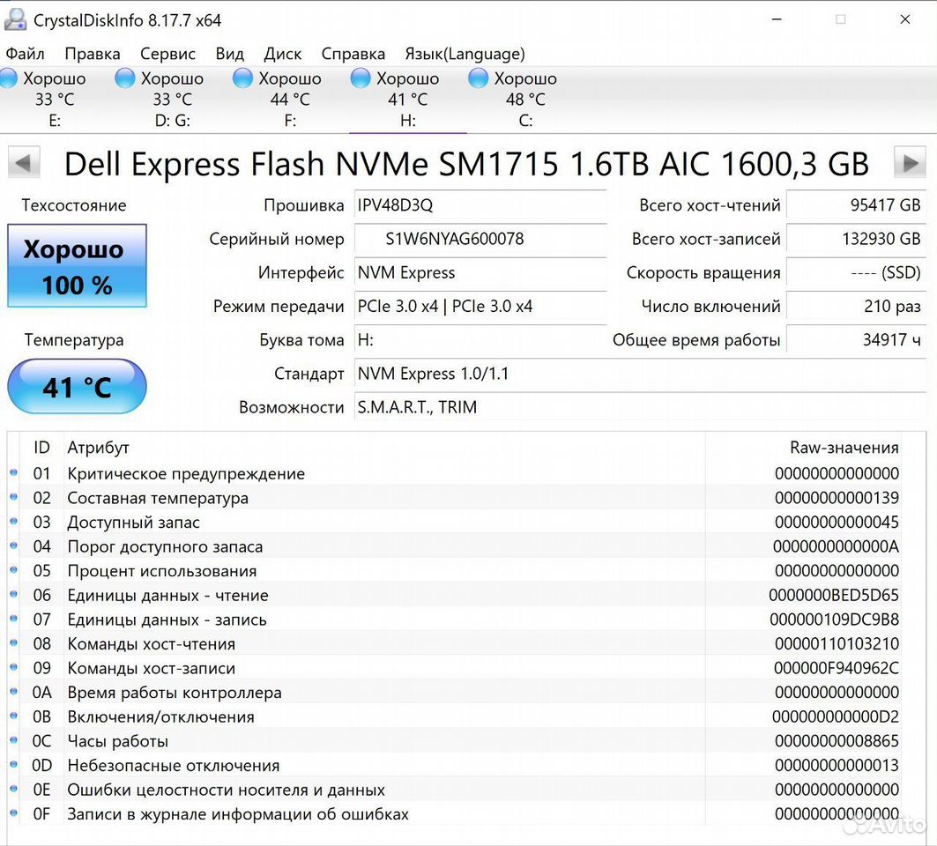Select disk H: status orb

(361, 78)
